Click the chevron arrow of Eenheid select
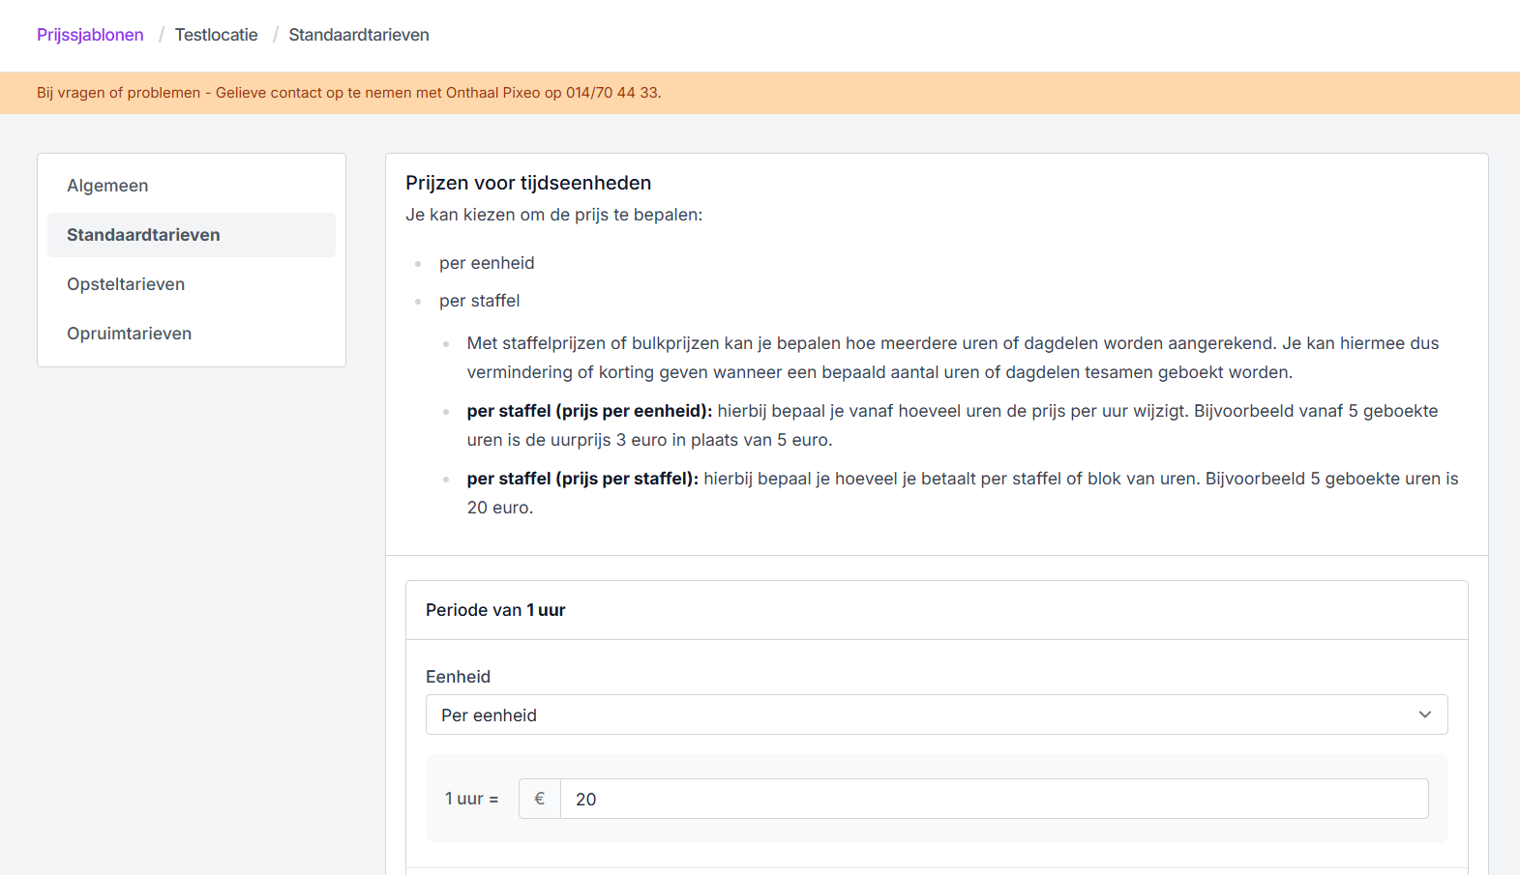The height and width of the screenshot is (875, 1520). pyautogui.click(x=1424, y=715)
